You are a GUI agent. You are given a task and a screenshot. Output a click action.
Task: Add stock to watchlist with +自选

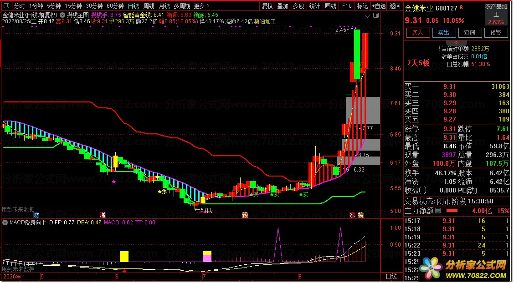379,6
